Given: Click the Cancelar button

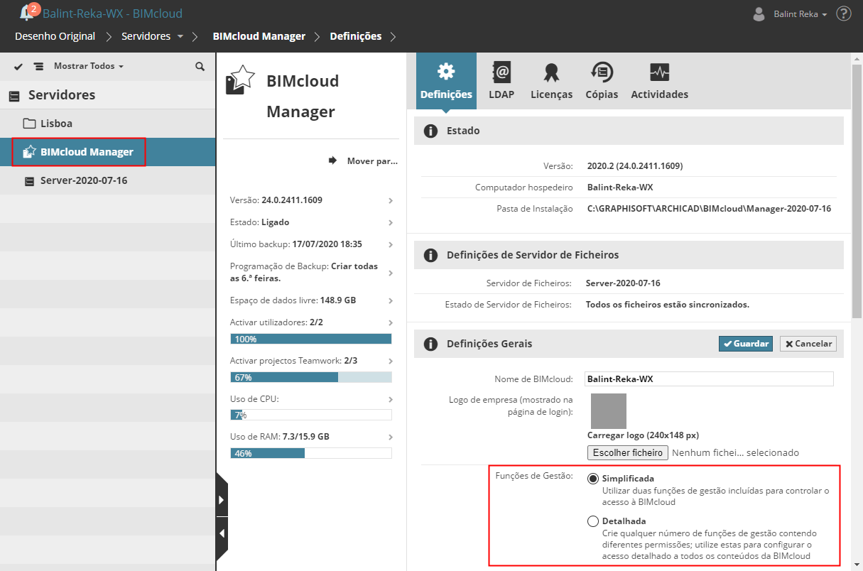Looking at the screenshot, I should coord(808,344).
